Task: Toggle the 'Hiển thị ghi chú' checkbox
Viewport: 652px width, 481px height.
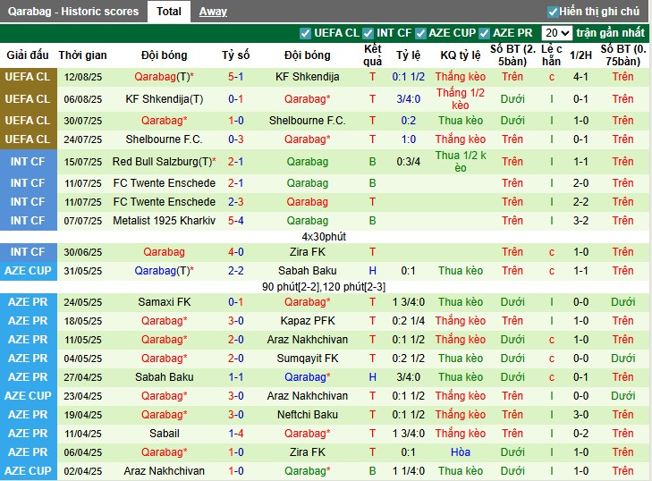Action: click(553, 12)
